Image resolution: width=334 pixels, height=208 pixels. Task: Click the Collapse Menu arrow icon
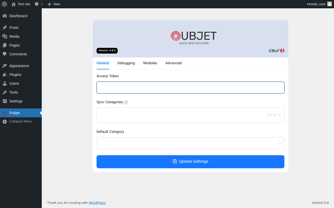(5, 121)
